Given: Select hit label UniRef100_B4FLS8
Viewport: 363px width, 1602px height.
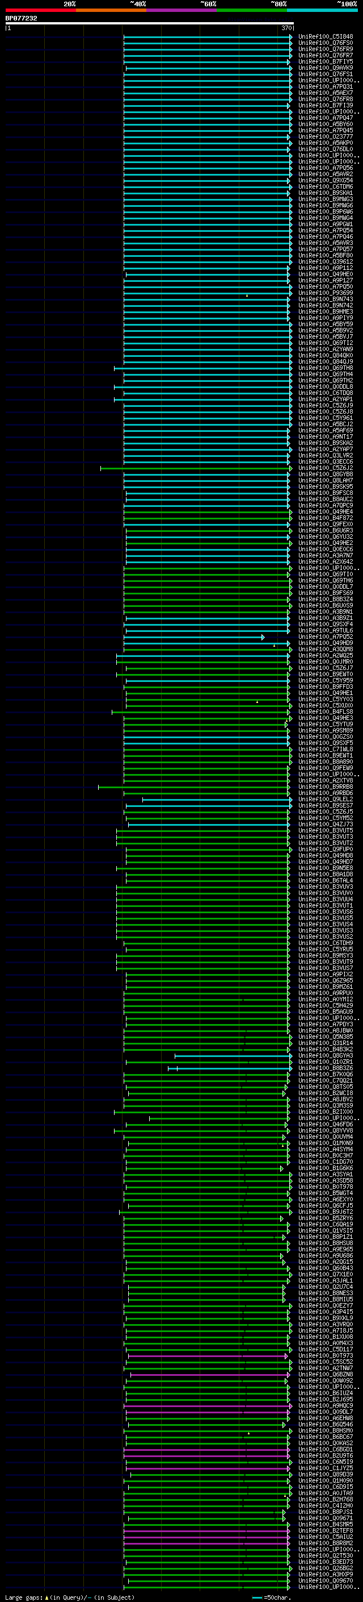Looking at the screenshot, I should click(326, 711).
